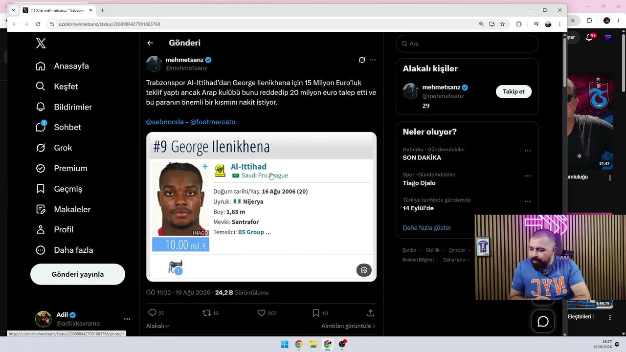The image size is (626, 352).
Task: Bookmark the post with 10 bookmarks
Action: point(316,313)
